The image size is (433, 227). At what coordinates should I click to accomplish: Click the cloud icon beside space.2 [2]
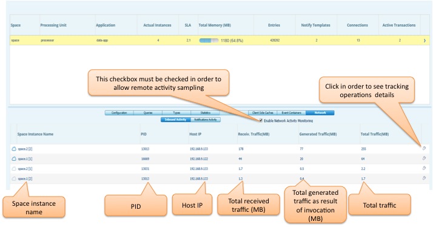tap(14, 149)
